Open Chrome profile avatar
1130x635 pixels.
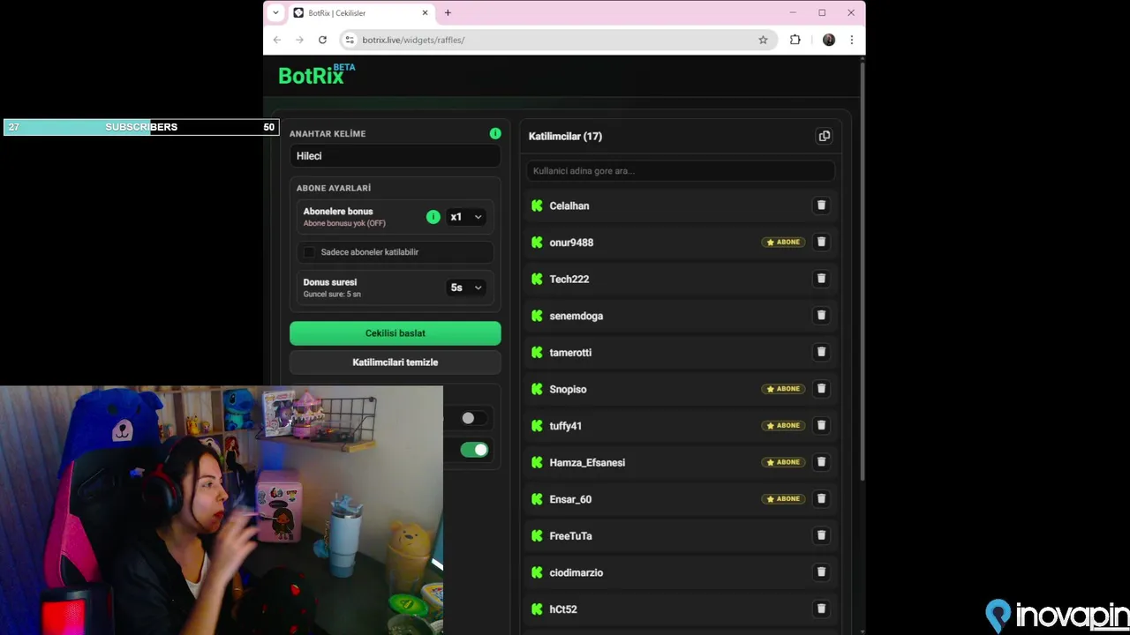[829, 40]
